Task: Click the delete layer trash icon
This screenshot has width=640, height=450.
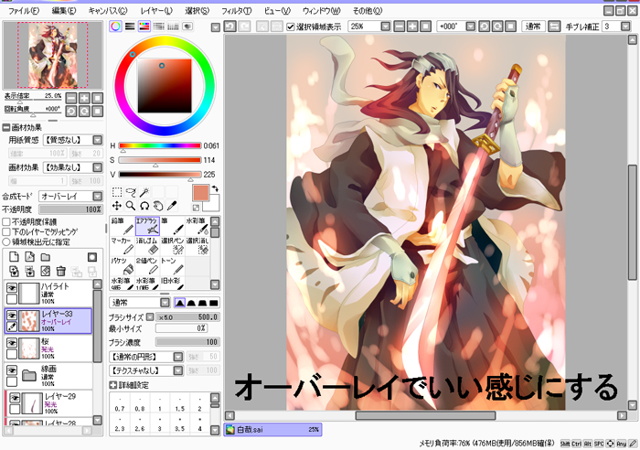Action: coord(59,272)
